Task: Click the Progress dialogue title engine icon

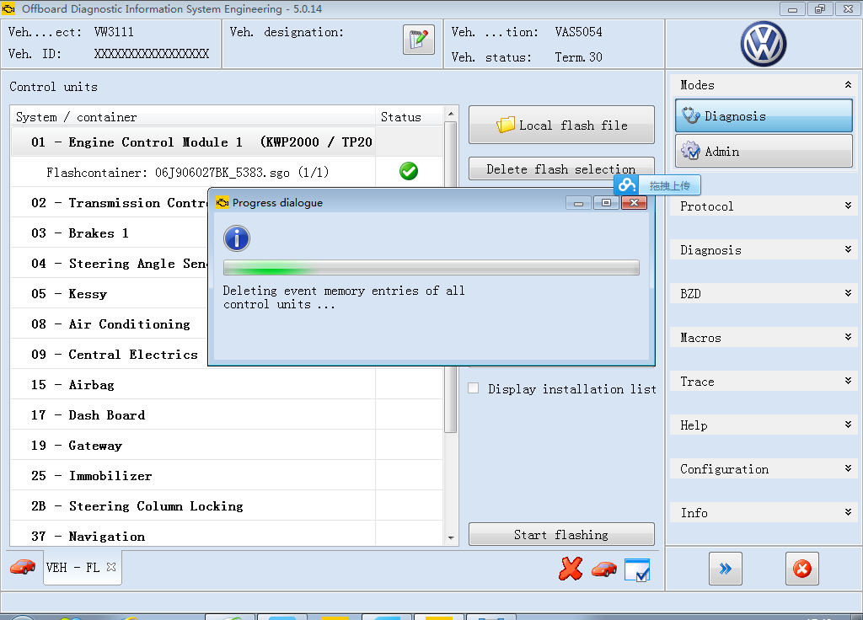Action: [x=222, y=203]
